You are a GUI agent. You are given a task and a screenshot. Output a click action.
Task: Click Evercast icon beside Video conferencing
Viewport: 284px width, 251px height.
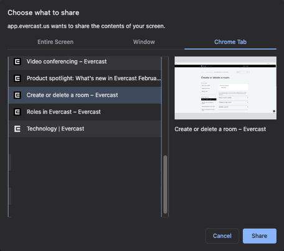17,62
